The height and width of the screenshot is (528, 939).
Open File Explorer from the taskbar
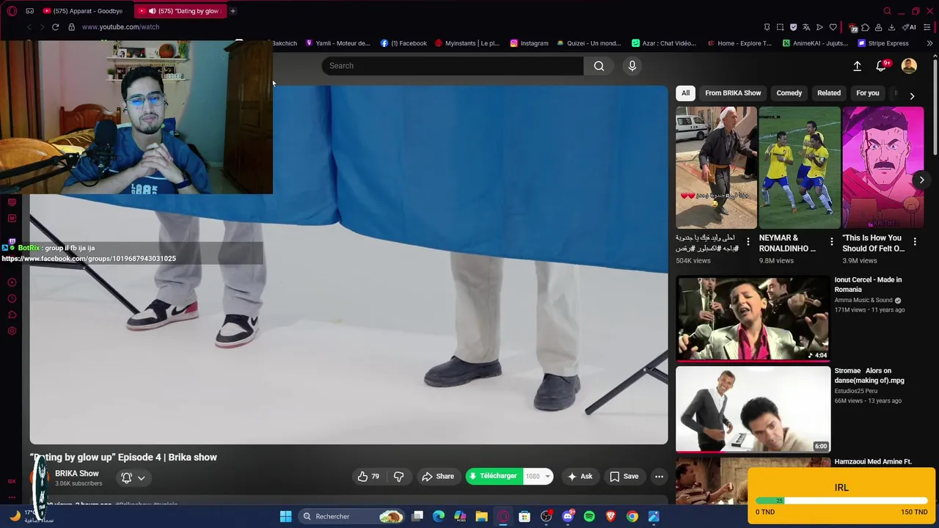(481, 516)
